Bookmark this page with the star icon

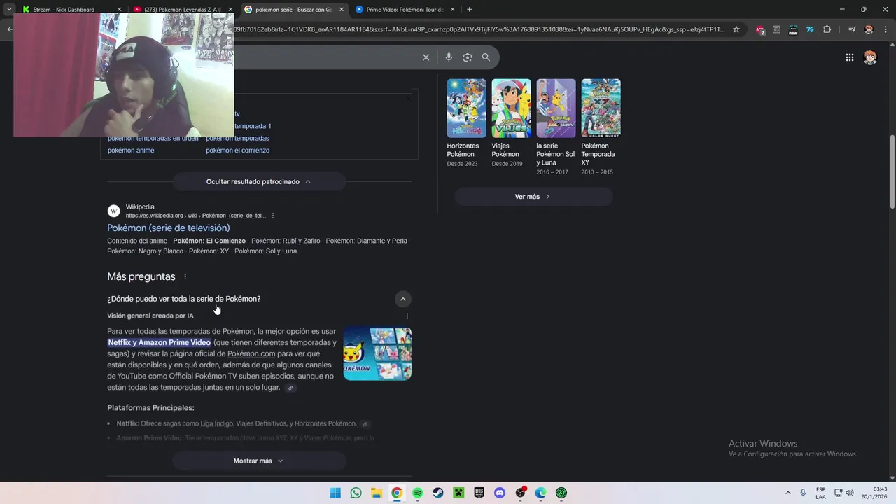736,29
